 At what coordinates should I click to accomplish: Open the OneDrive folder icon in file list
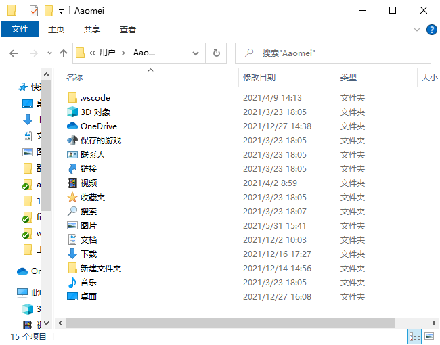(x=73, y=126)
